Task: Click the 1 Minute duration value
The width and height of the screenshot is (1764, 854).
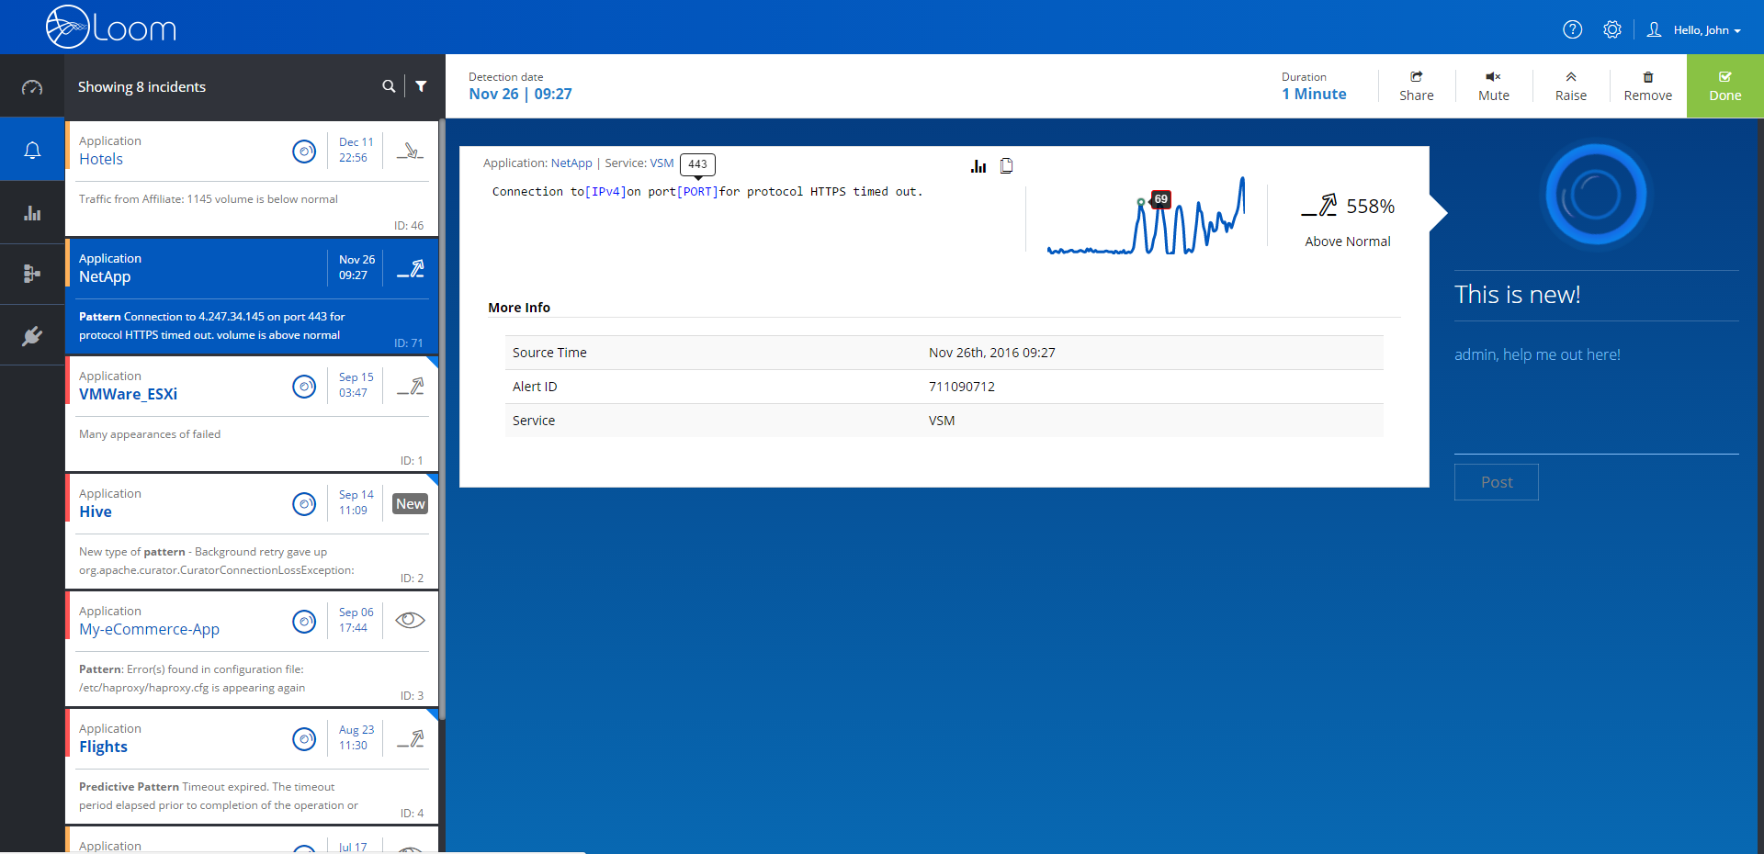Action: (x=1314, y=94)
